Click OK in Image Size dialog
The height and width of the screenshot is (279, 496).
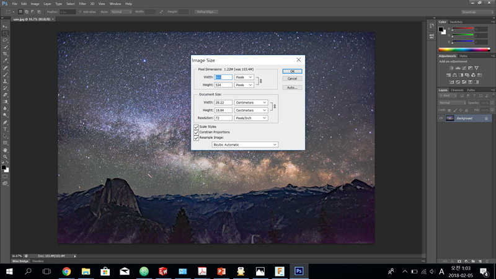(x=292, y=71)
